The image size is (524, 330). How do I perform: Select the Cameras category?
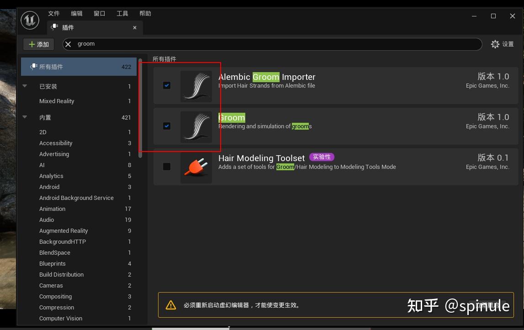[x=79, y=286]
